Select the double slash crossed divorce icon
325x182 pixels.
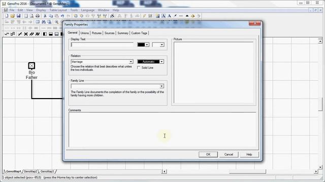[38, 34]
